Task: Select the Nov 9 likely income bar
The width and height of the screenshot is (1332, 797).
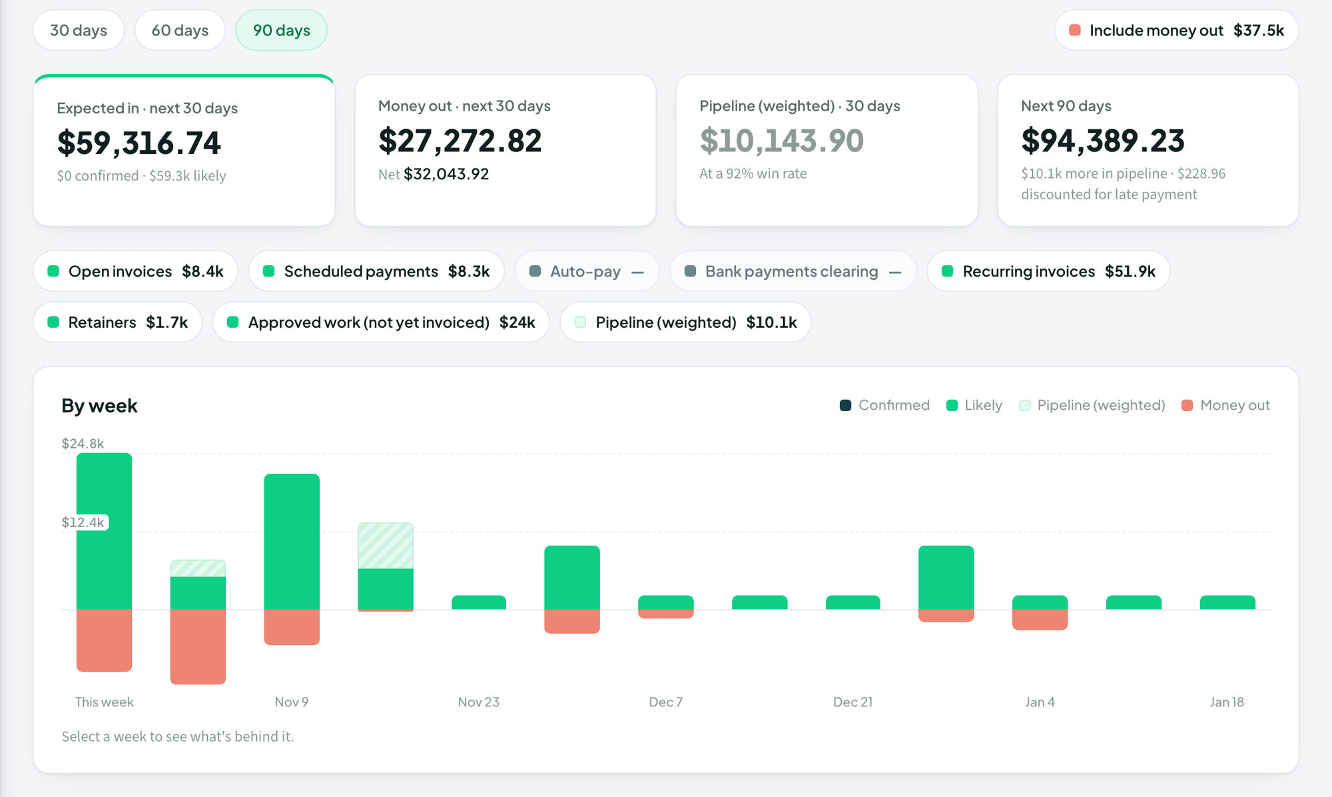Action: [292, 542]
